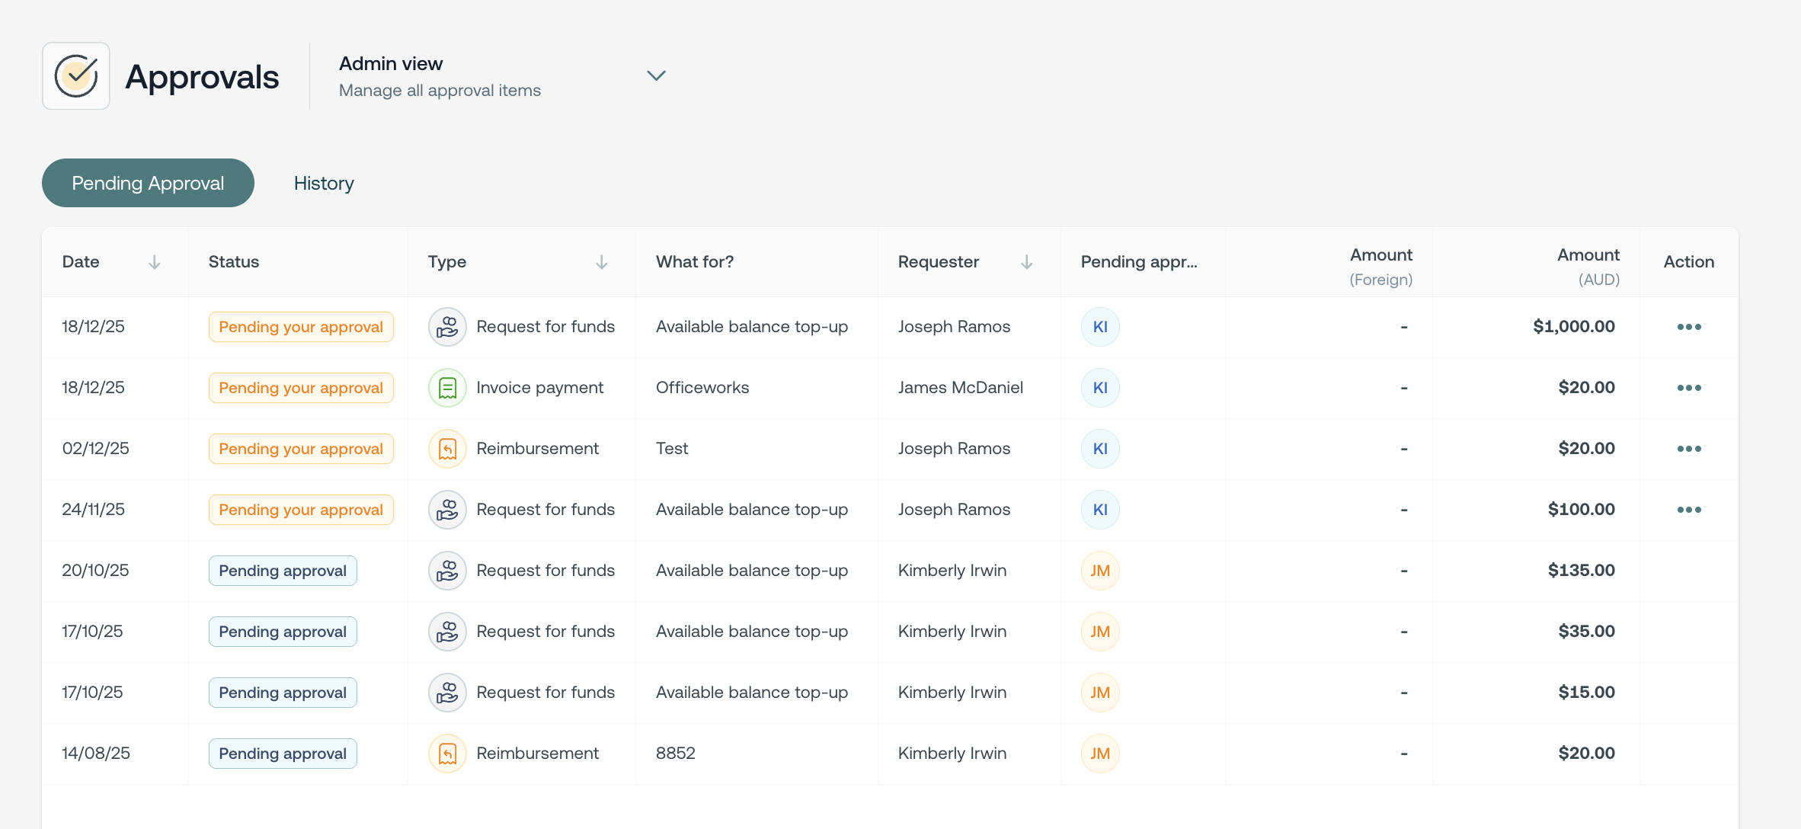
Task: Select the Pending Approval tab
Action: click(x=148, y=183)
